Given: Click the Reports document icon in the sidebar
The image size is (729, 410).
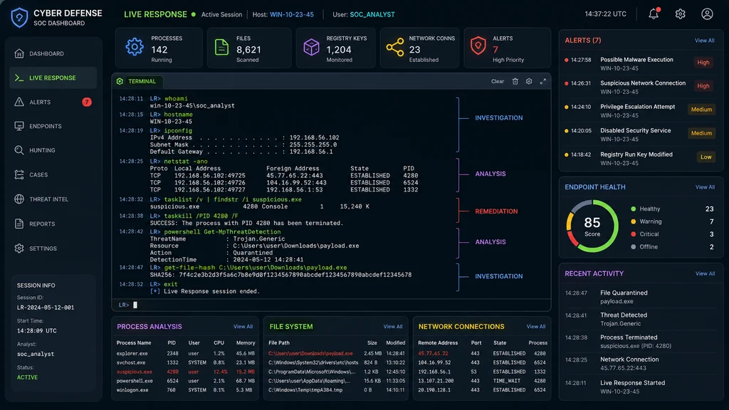Looking at the screenshot, I should (x=19, y=224).
